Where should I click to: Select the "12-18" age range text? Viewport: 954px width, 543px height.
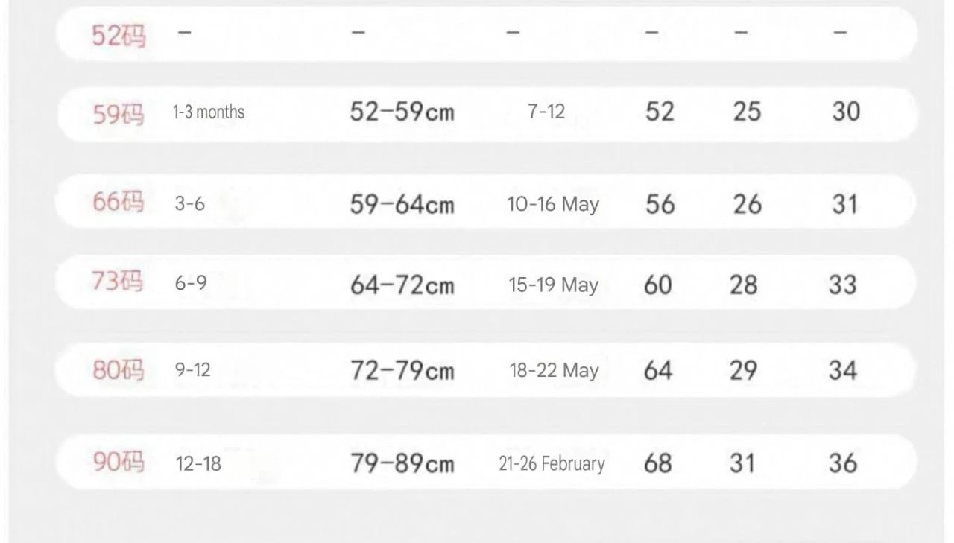[198, 463]
